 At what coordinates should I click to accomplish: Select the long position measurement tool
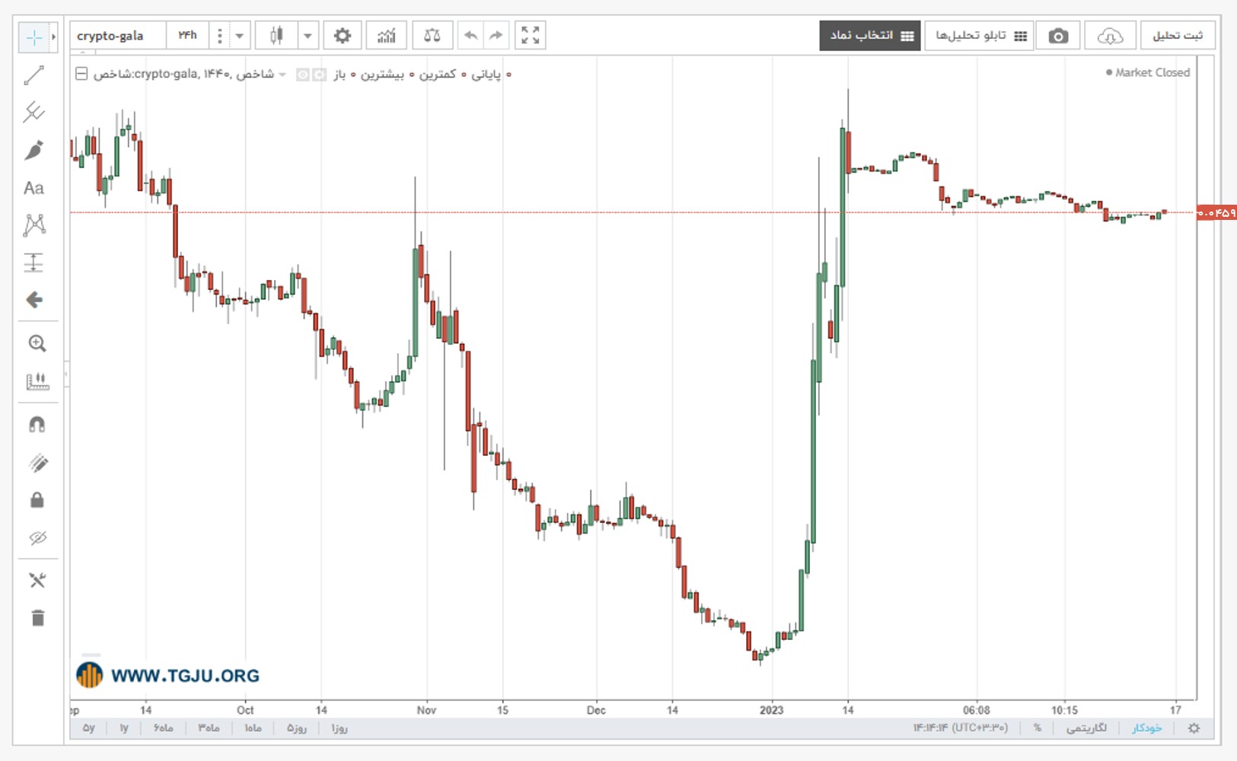click(34, 263)
